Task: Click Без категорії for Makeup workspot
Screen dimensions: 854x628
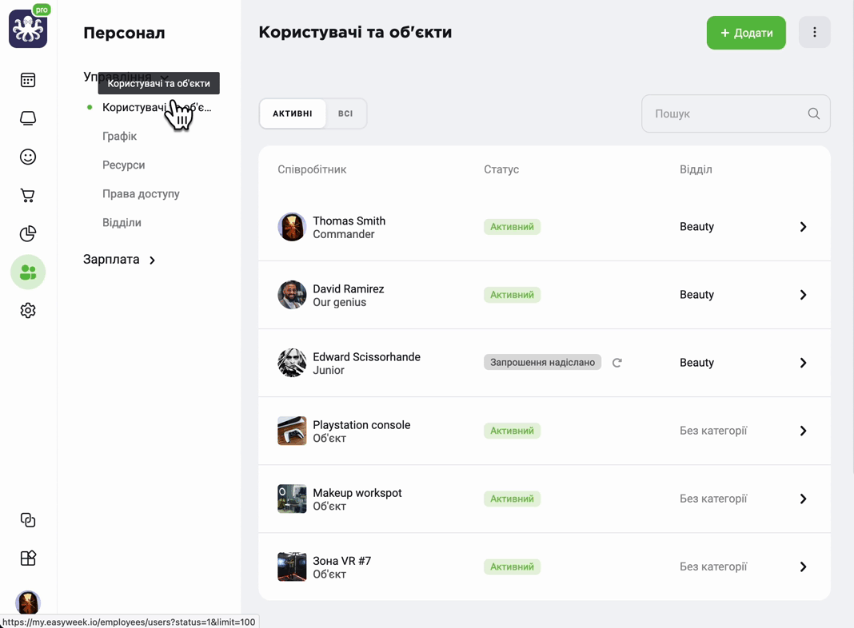Action: [x=713, y=499]
